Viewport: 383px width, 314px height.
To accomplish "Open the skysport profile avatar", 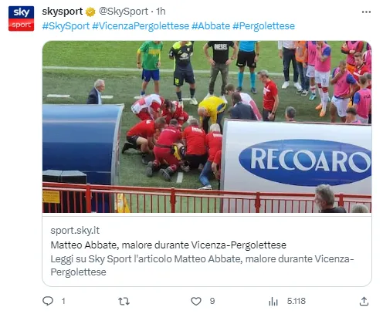I will click(21, 19).
